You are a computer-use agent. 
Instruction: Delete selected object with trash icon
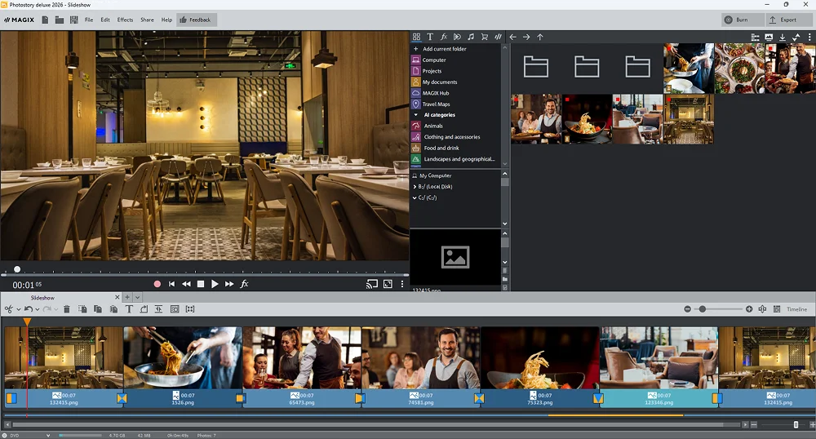67,309
